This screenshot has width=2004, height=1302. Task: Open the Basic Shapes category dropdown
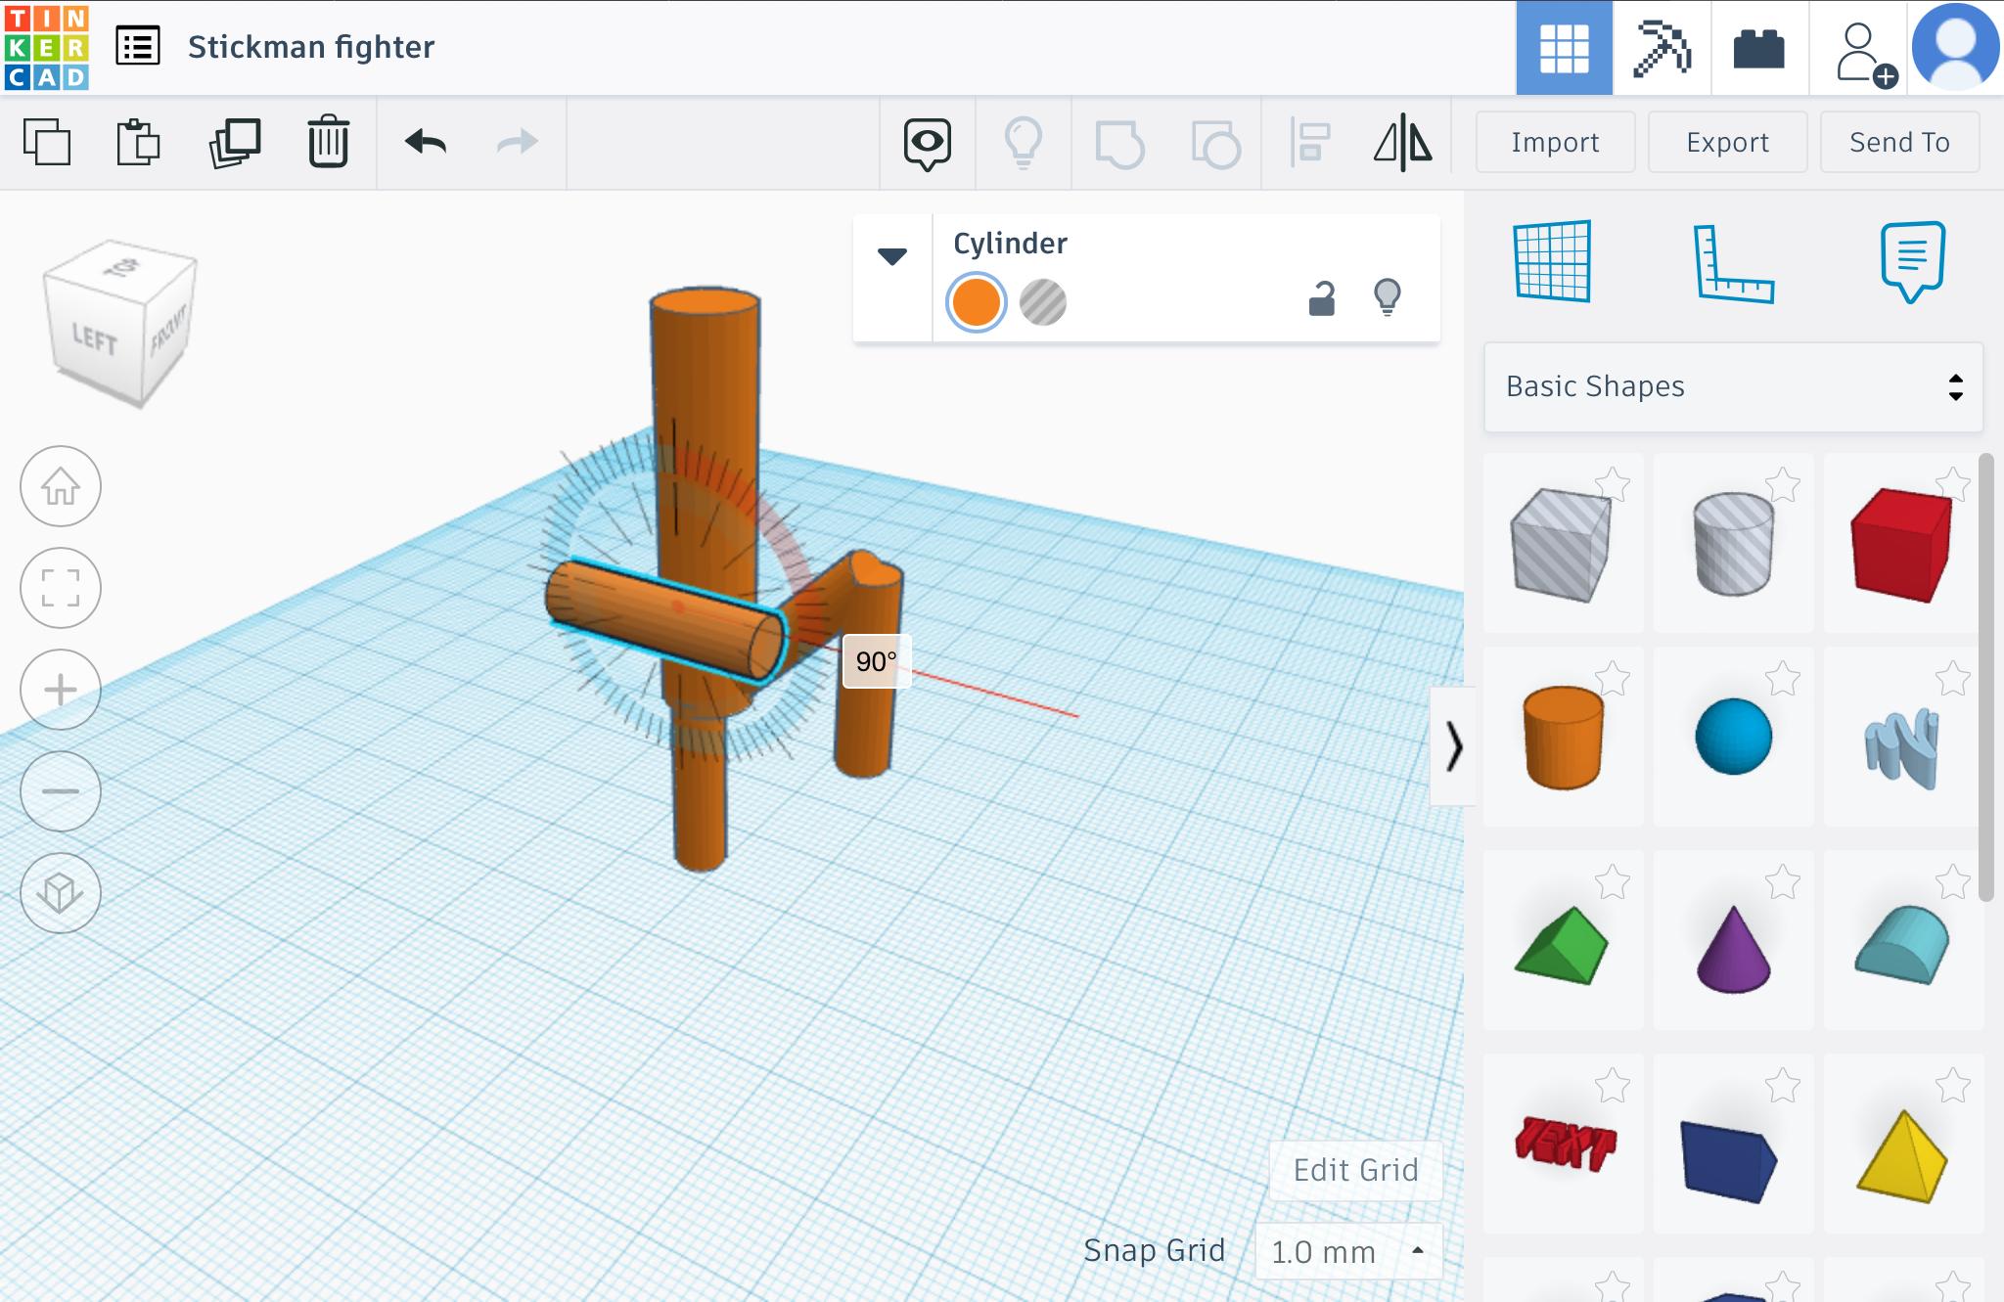[x=1733, y=386]
